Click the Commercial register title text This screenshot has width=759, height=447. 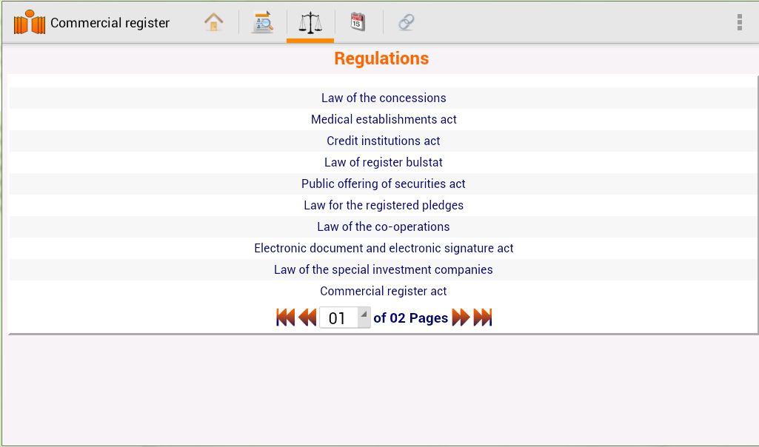pos(110,23)
